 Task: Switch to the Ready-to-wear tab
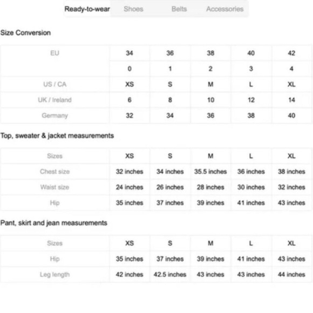pyautogui.click(x=87, y=9)
